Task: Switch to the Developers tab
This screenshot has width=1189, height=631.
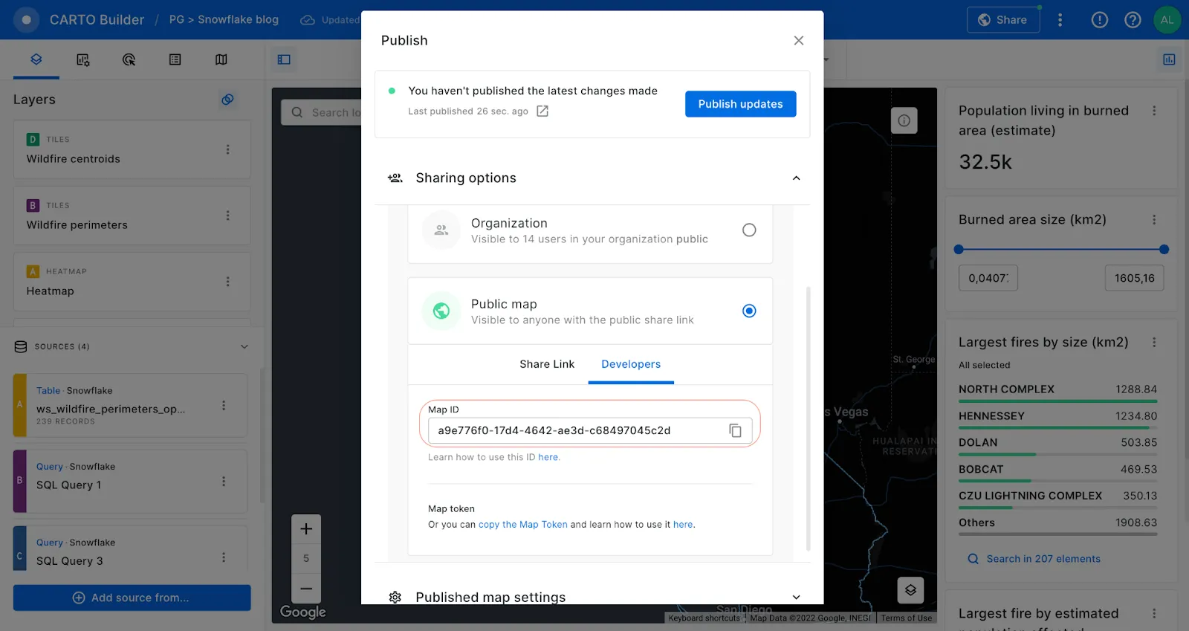Action: (x=631, y=364)
